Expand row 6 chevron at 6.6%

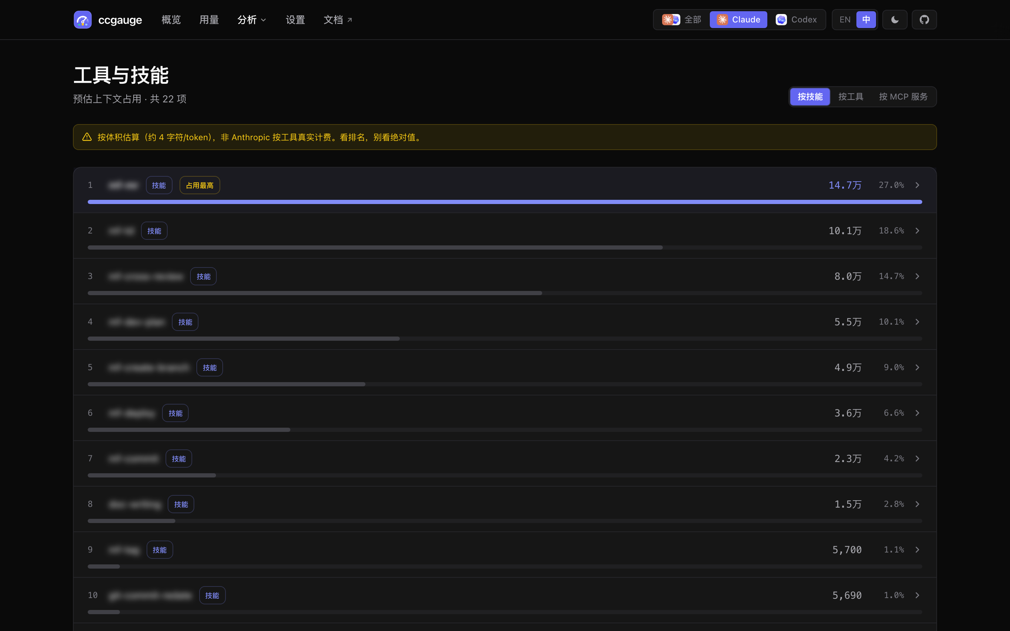click(917, 413)
